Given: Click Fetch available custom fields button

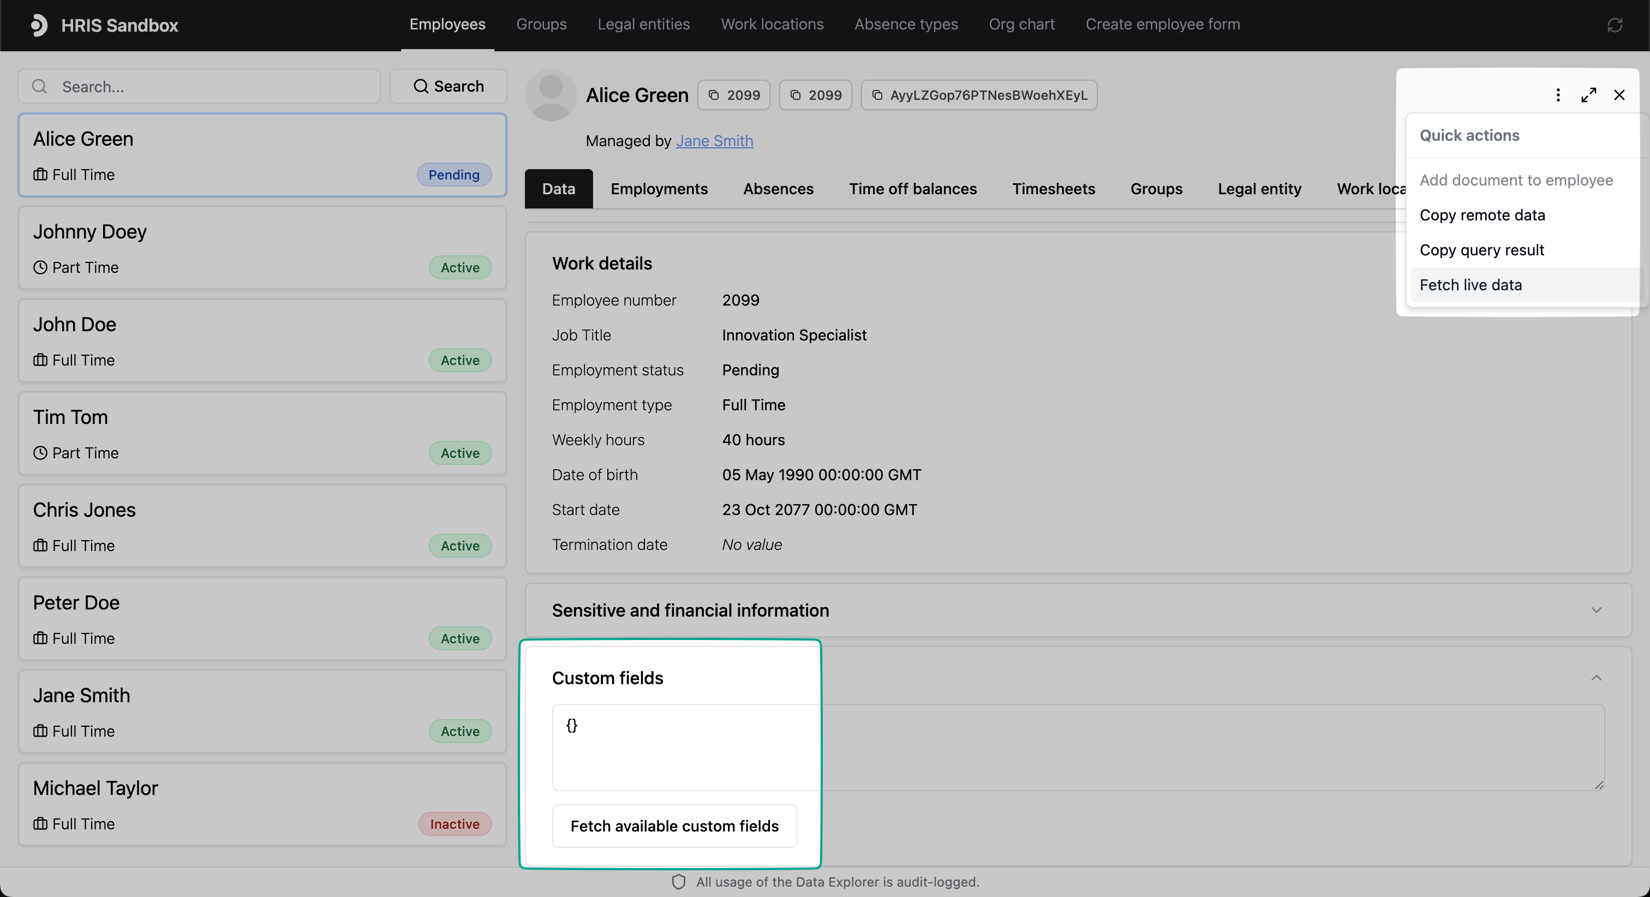Looking at the screenshot, I should click(x=674, y=826).
